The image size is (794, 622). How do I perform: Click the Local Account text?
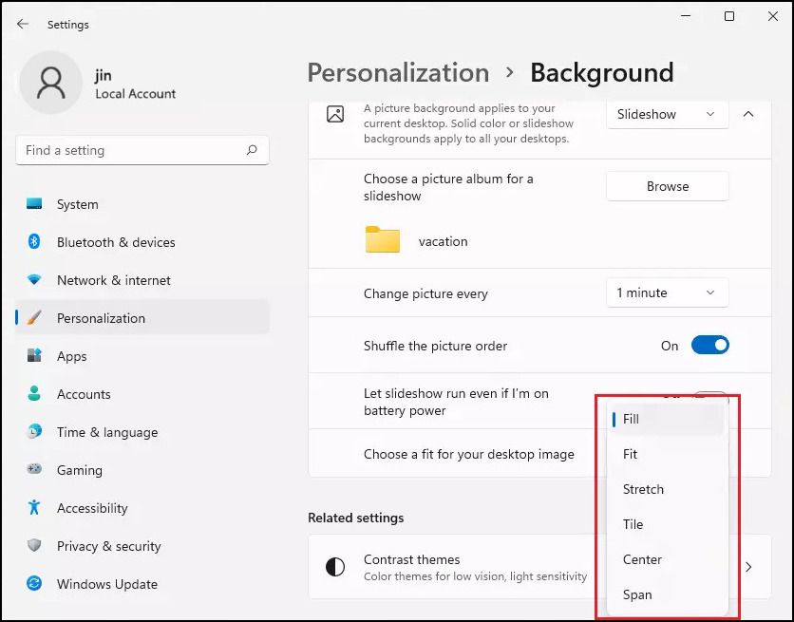(135, 94)
